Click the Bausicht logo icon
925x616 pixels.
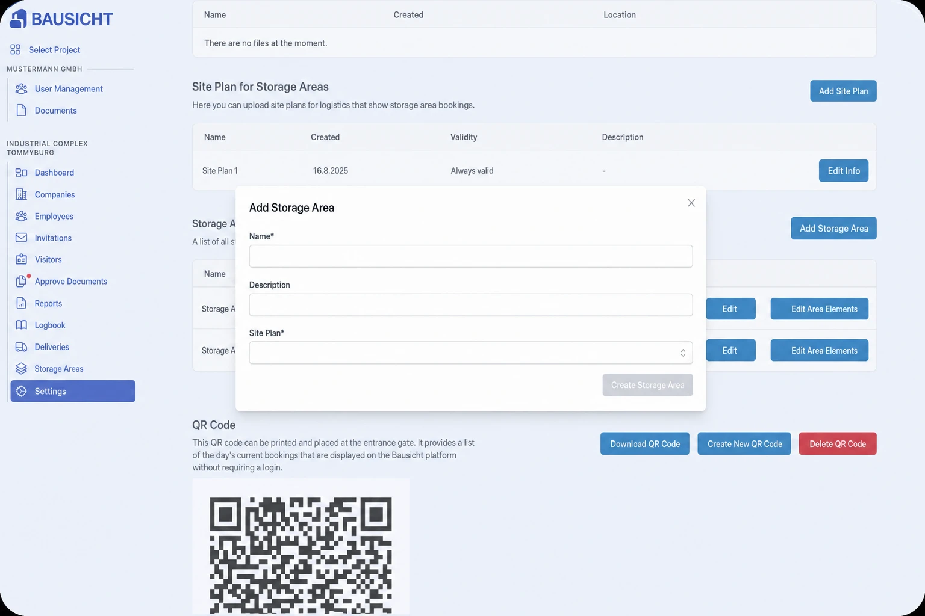pyautogui.click(x=18, y=19)
